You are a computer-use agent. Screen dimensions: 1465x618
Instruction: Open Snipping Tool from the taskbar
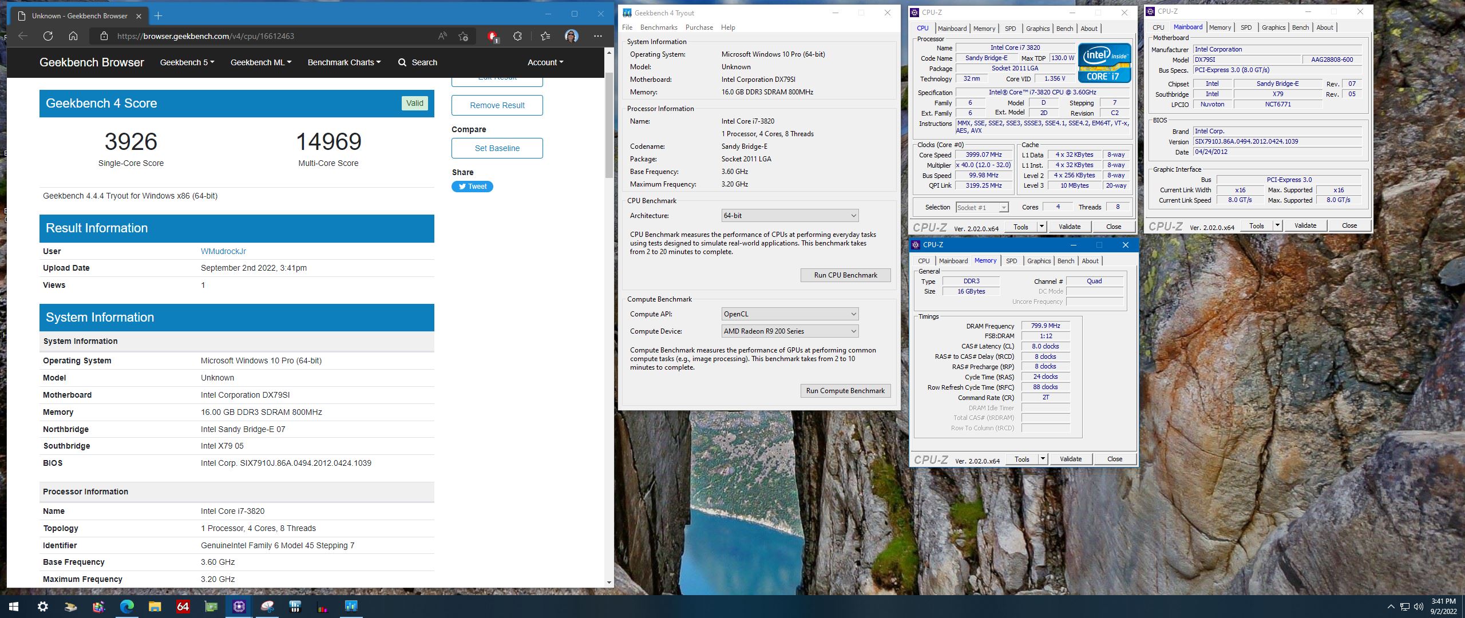(267, 607)
